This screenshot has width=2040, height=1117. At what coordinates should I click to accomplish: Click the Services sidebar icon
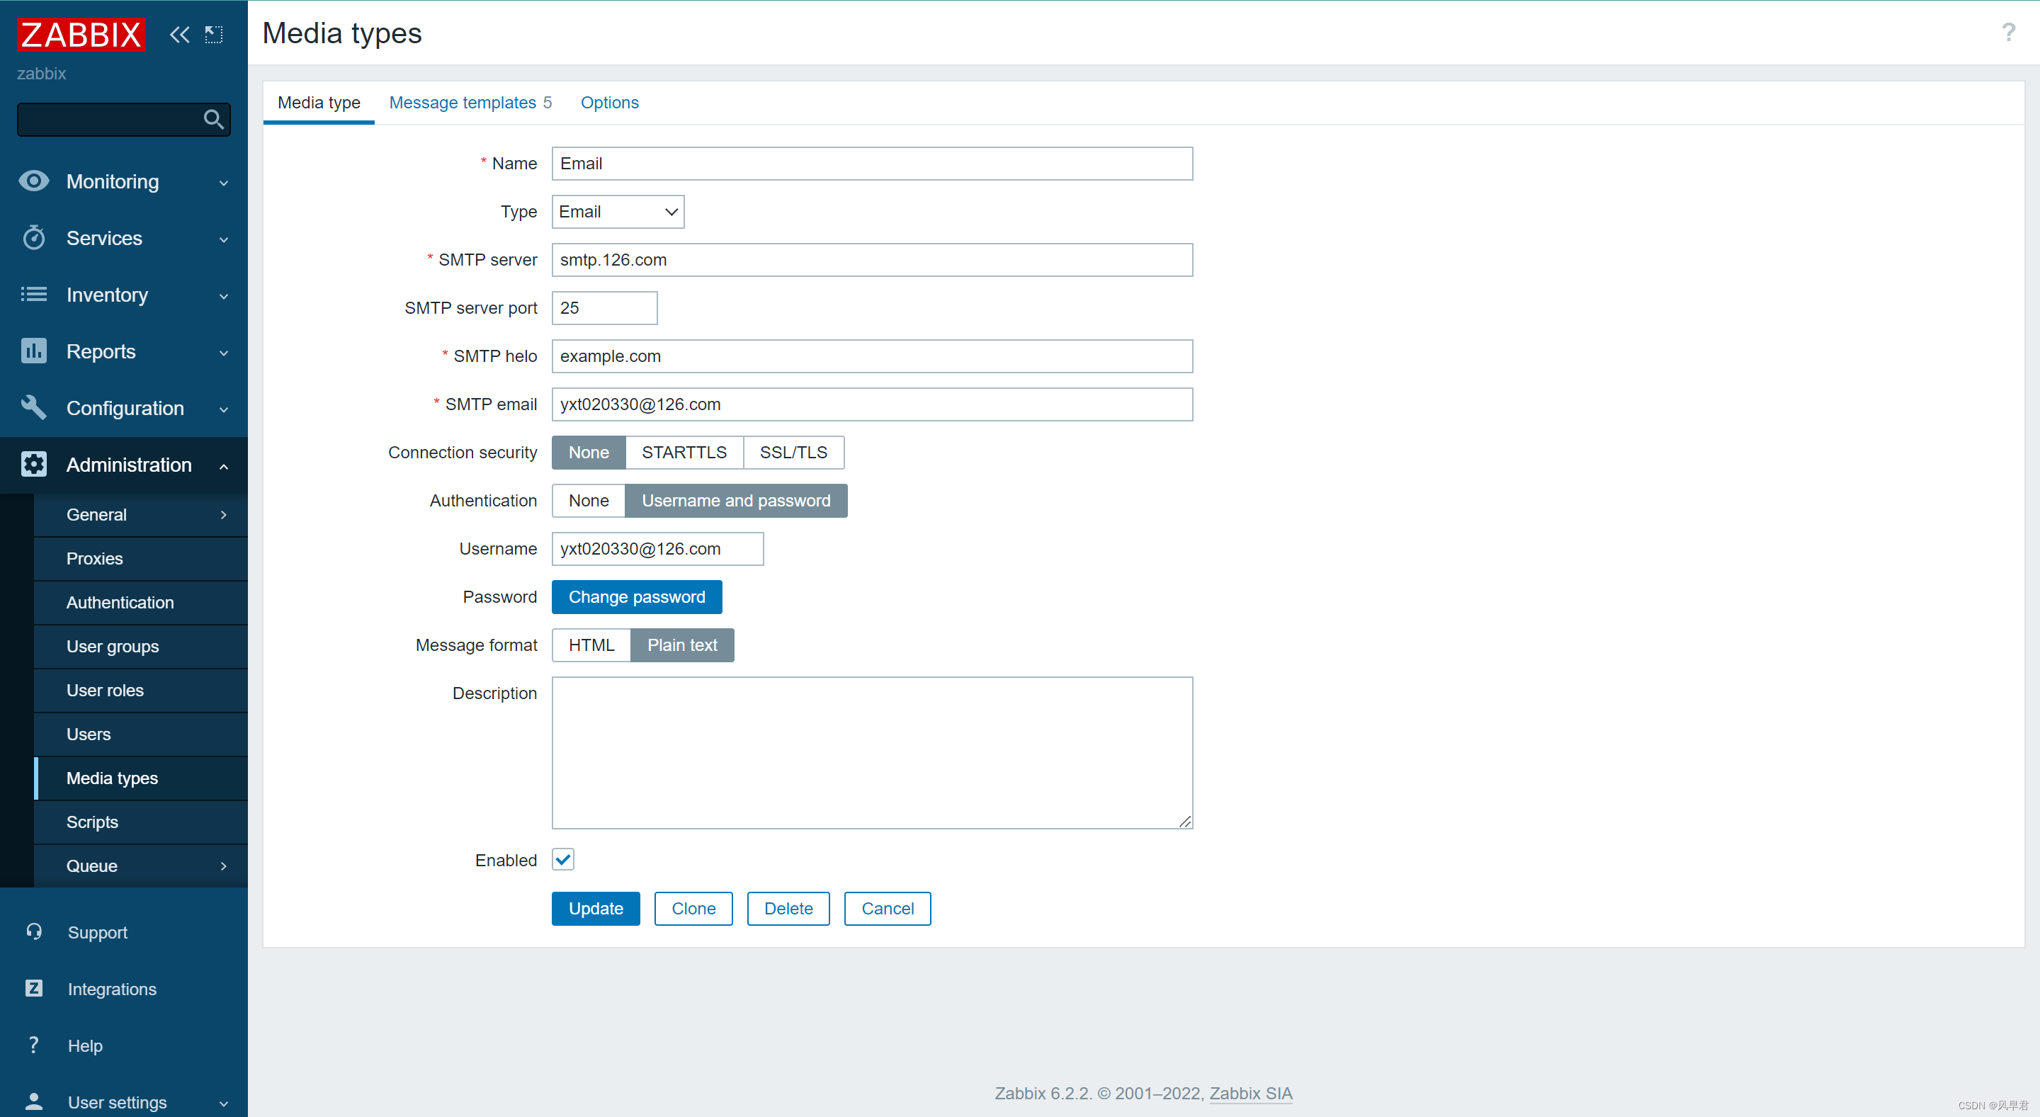[35, 237]
